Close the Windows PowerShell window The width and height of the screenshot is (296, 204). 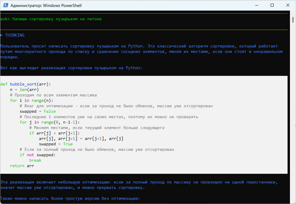(x=288, y=5)
